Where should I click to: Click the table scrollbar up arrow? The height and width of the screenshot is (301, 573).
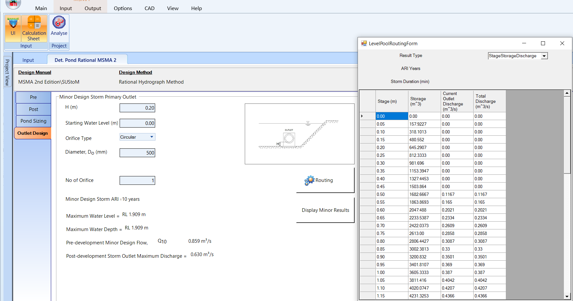567,93
